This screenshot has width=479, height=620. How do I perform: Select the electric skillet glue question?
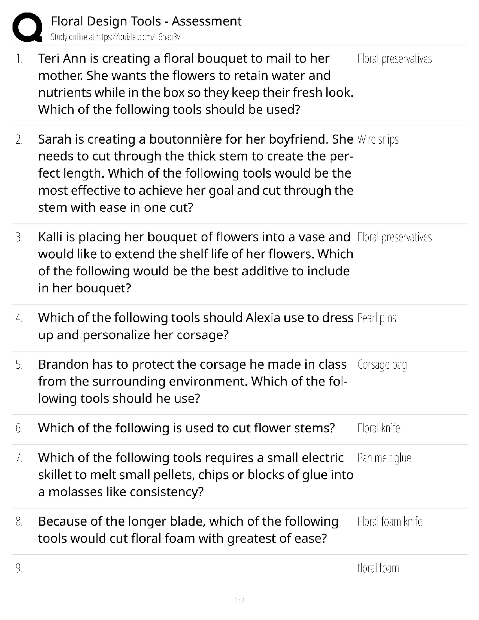pos(196,474)
